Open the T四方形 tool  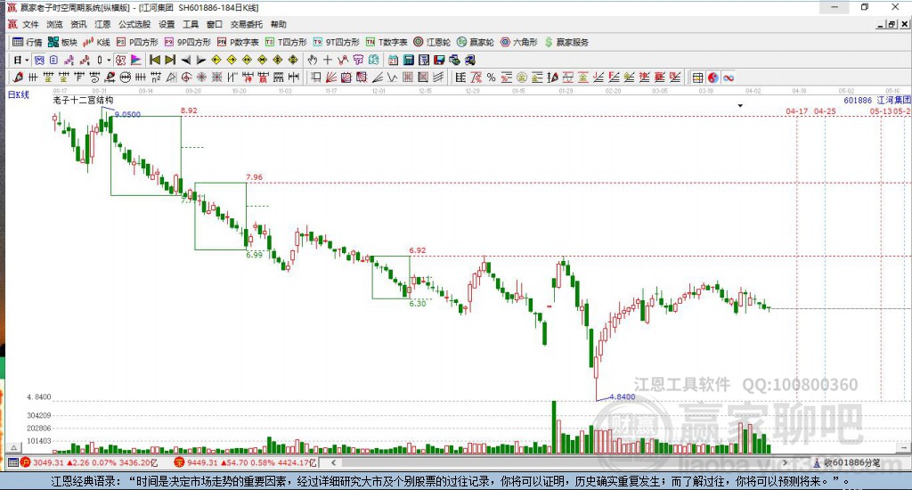286,42
